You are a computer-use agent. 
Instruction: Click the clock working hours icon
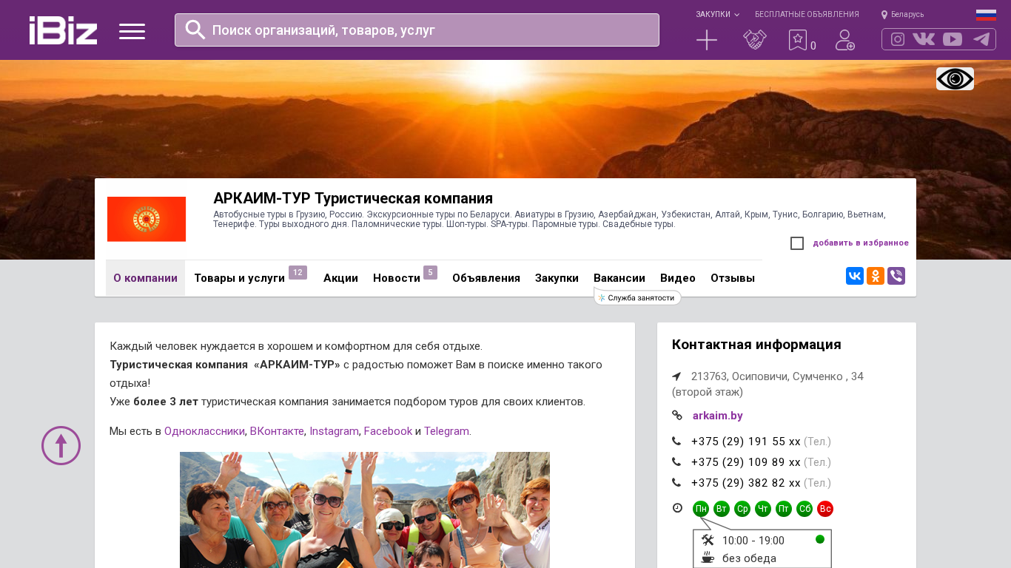(x=677, y=508)
